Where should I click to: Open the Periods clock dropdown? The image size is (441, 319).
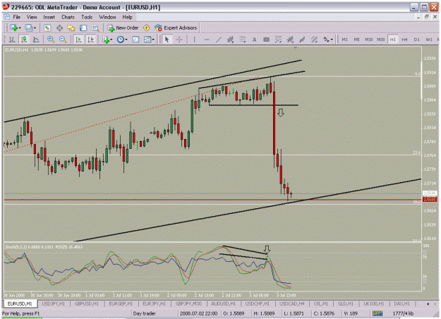pos(122,40)
